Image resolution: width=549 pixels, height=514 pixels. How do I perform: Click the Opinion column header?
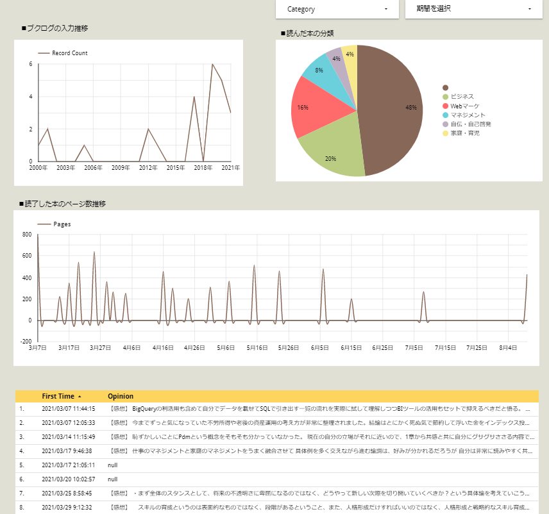click(x=121, y=396)
